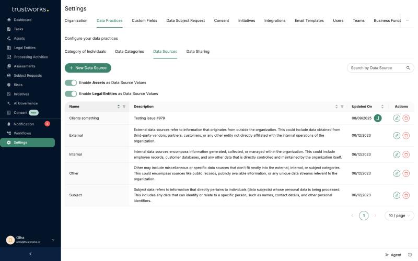Open AI Governance section
The width and height of the screenshot is (418, 261).
tap(26, 103)
